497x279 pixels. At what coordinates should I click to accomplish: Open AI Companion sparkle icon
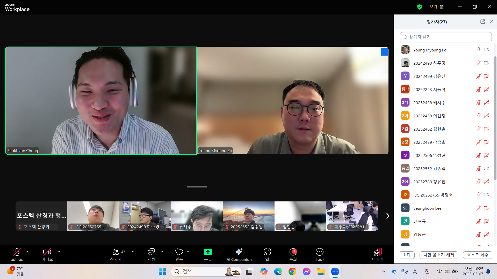pos(239,252)
